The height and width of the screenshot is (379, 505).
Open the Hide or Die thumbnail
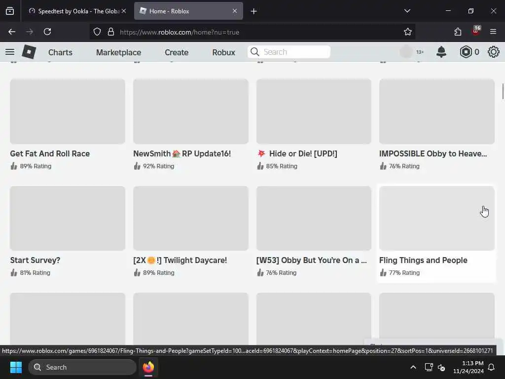coord(314,112)
